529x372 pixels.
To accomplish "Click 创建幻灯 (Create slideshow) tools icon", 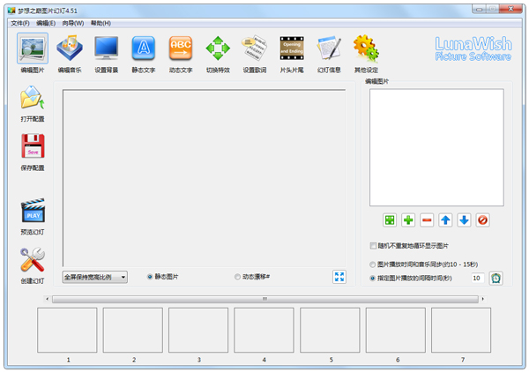I will point(33,260).
